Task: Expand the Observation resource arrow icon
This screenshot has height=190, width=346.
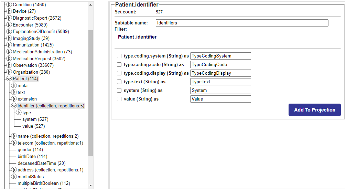Action: coord(9,65)
